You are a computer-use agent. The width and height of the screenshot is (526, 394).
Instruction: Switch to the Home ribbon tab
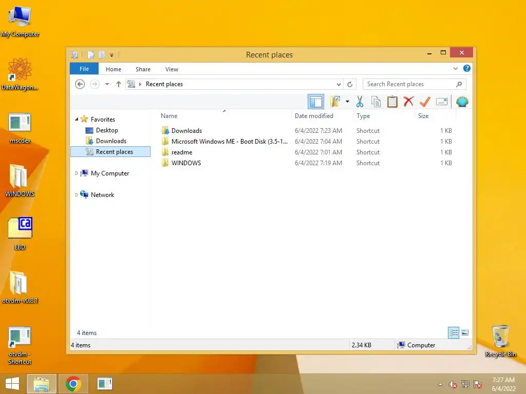point(114,69)
